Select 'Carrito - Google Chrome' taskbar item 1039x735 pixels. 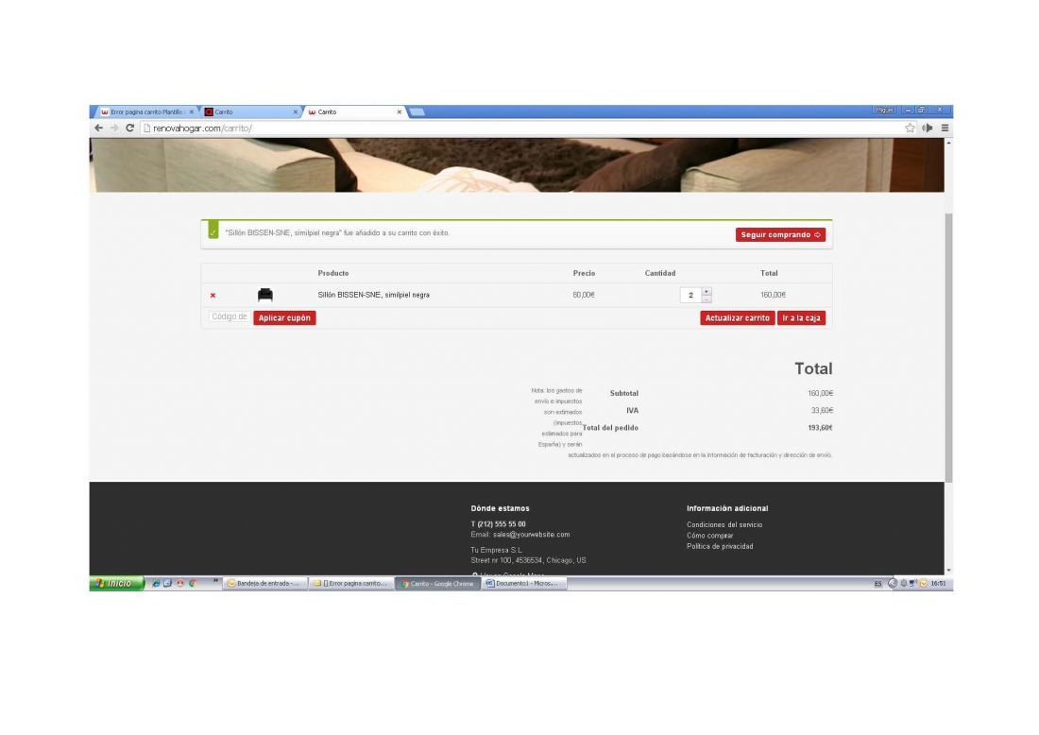[437, 583]
